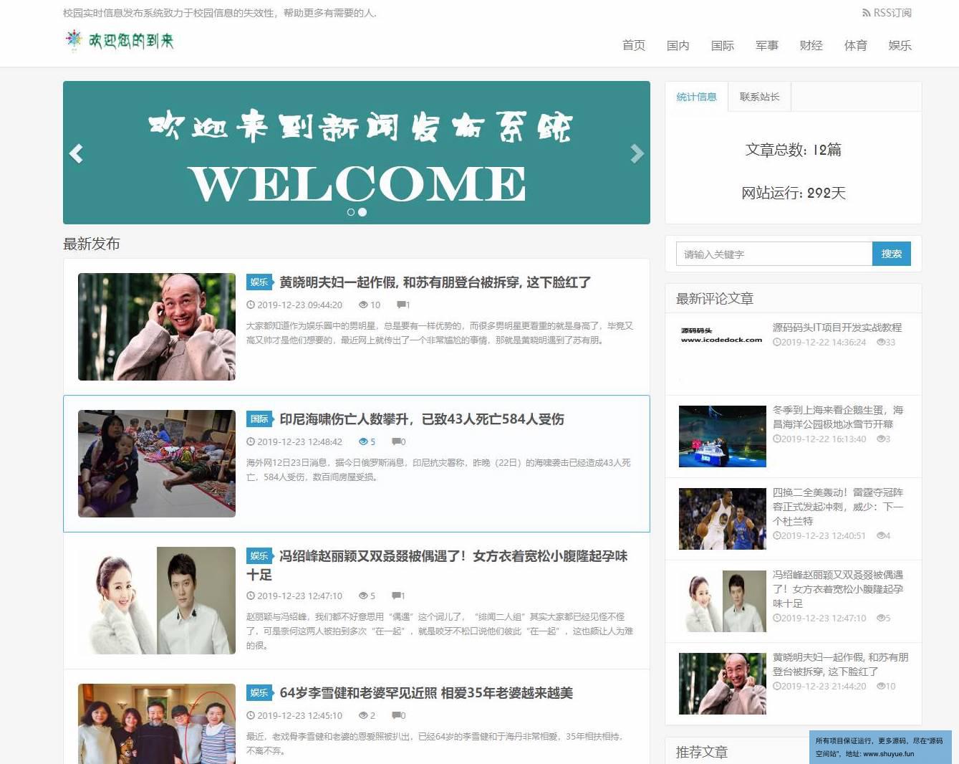The image size is (959, 764).
Task: Click the 搜索 search button
Action: point(892,254)
